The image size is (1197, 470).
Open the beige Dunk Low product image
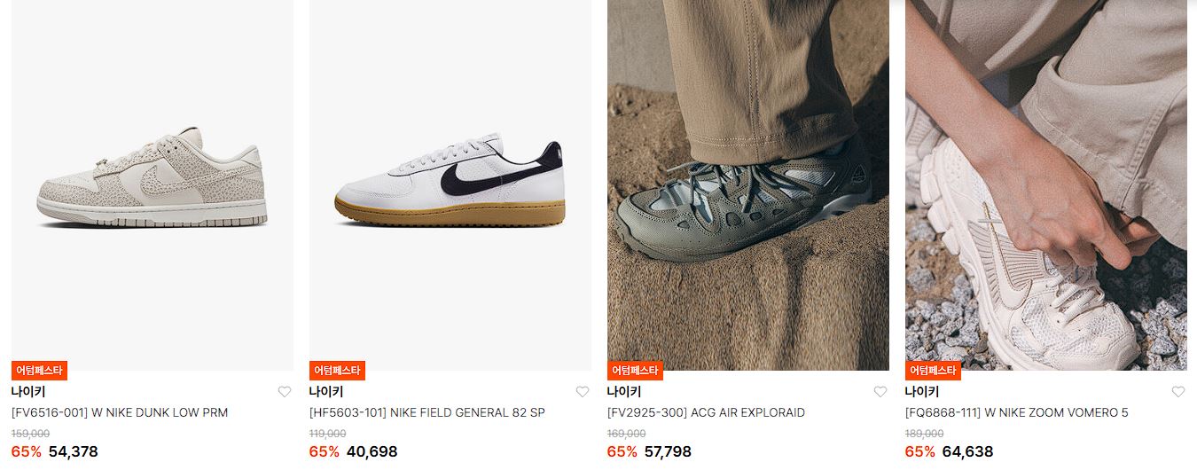153,185
